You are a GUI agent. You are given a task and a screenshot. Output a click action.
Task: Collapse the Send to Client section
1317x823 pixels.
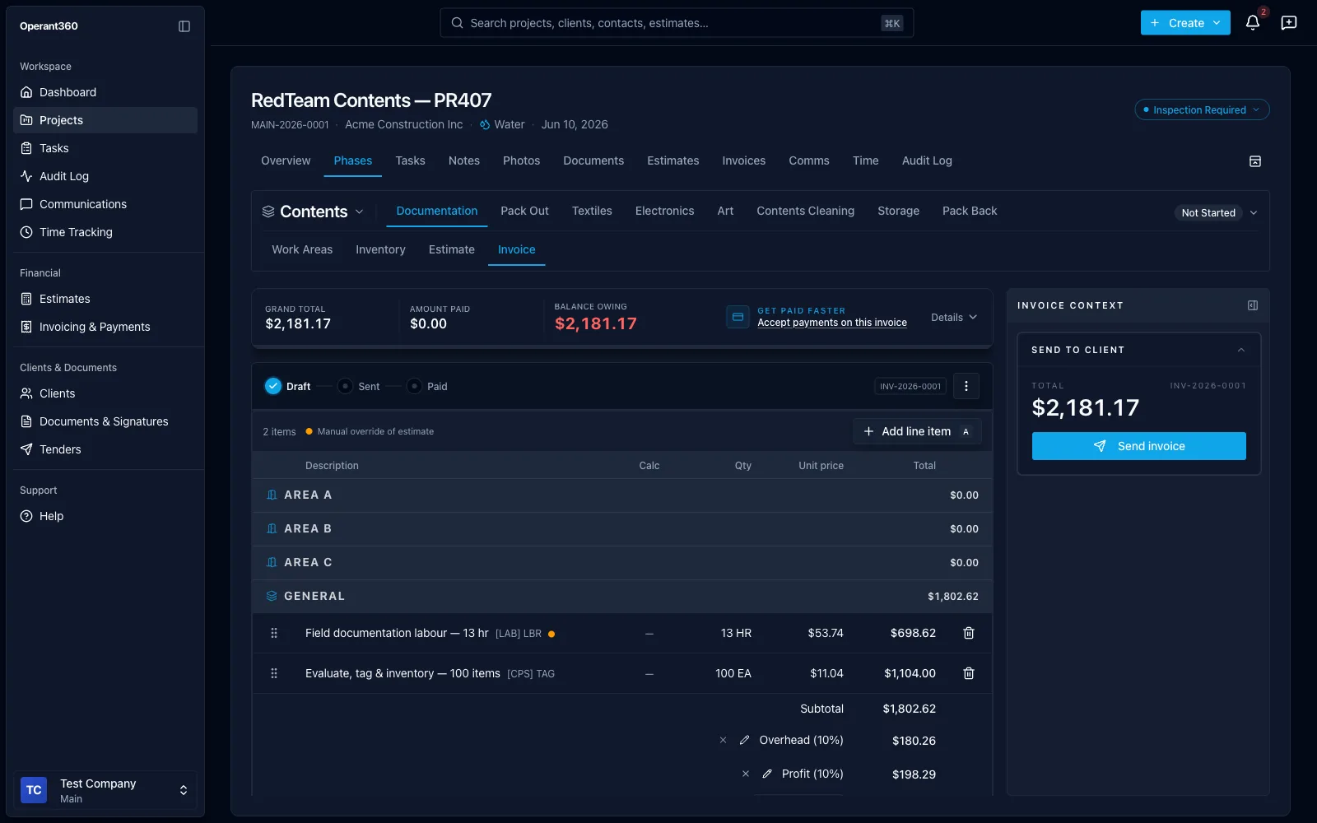pos(1241,350)
